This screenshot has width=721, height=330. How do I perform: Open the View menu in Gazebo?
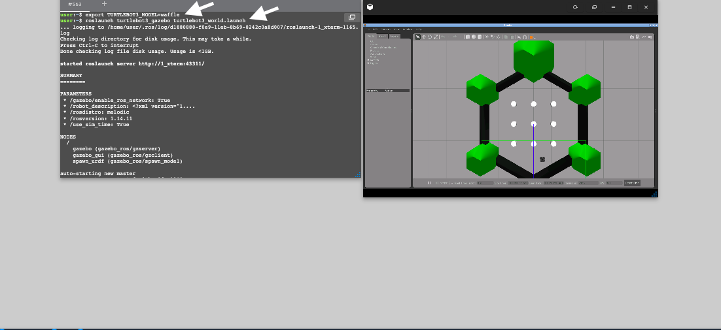click(x=396, y=29)
